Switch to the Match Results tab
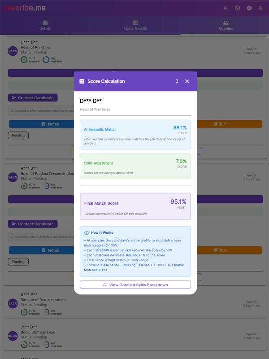269x359 pixels. tap(135, 25)
